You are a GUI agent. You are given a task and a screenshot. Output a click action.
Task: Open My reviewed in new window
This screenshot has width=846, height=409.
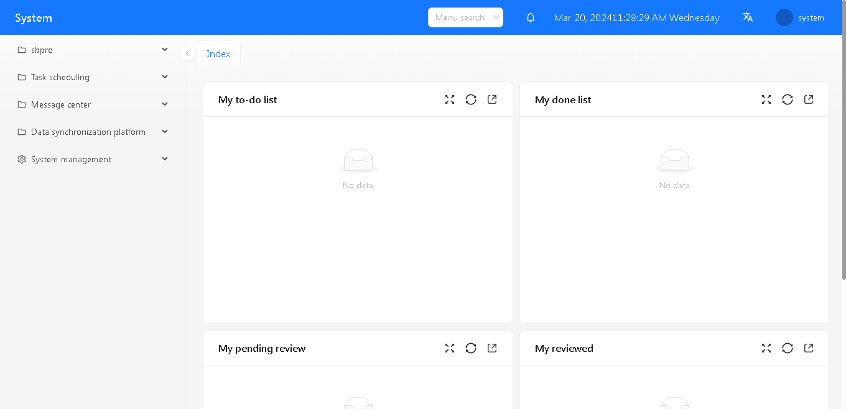(809, 348)
